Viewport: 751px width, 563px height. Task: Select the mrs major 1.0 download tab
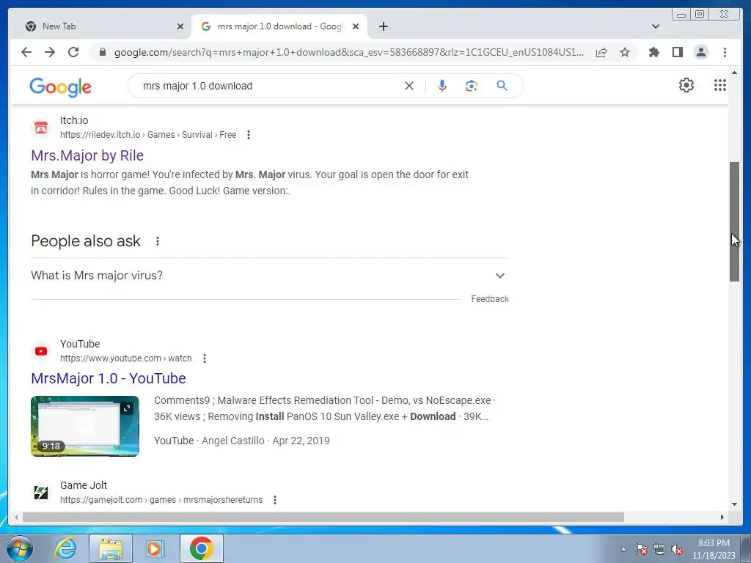point(280,26)
